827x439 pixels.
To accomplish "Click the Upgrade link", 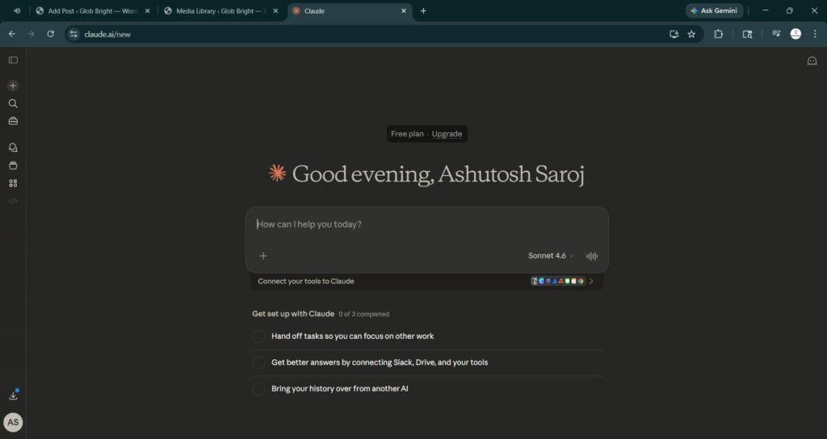I will pos(447,134).
